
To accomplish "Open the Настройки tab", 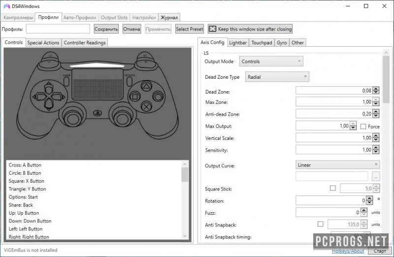I will [144, 18].
